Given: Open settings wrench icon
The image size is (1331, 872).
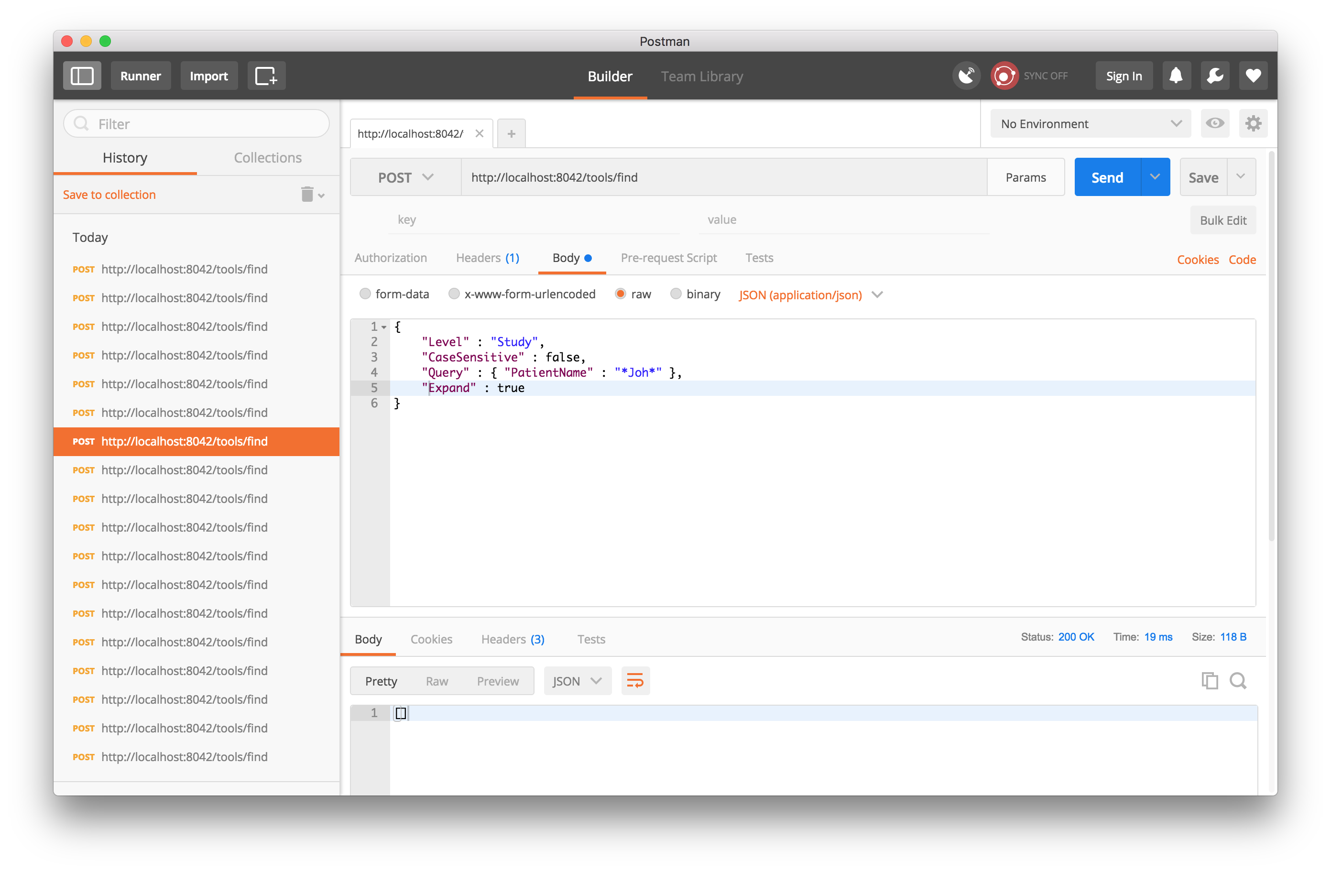Looking at the screenshot, I should tap(1215, 76).
